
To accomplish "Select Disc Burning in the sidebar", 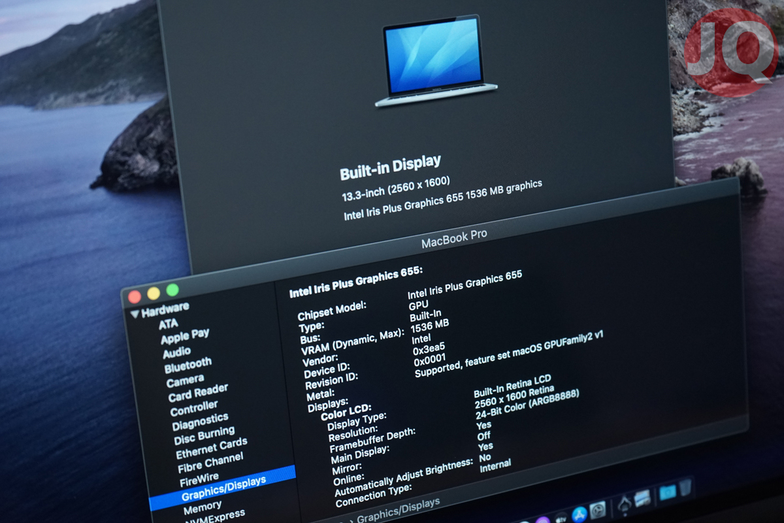I will pos(204,436).
